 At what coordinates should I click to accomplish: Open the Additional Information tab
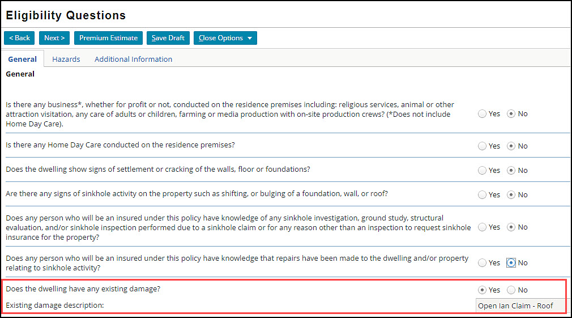click(x=133, y=59)
